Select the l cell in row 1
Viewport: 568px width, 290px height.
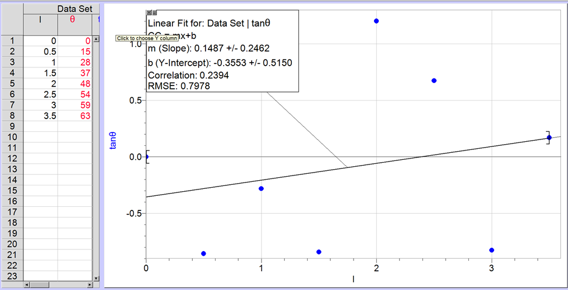click(x=41, y=41)
